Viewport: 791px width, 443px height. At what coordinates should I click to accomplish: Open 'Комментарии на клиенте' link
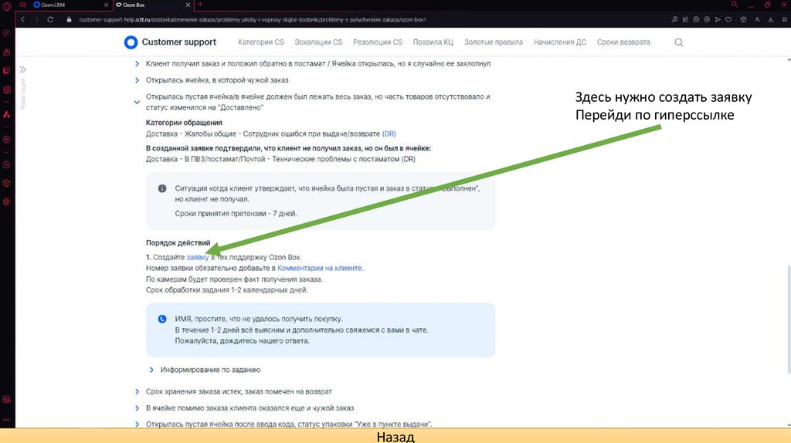tap(319, 268)
